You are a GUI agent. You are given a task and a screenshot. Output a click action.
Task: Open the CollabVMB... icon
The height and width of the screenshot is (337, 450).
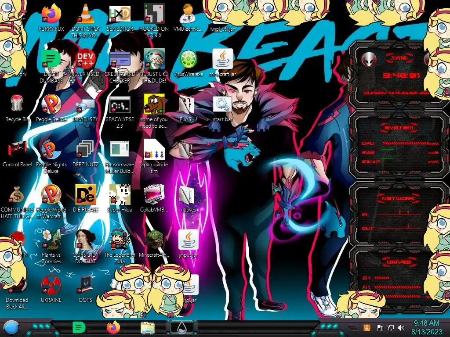tap(154, 194)
